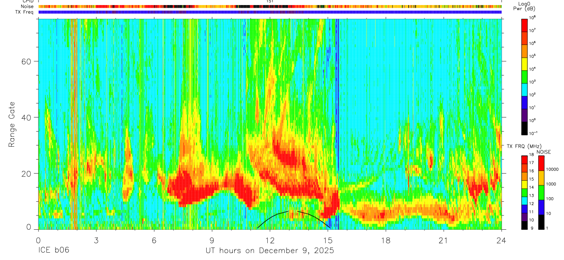Click the '151' CPID value above the noise strip

click(x=270, y=1)
